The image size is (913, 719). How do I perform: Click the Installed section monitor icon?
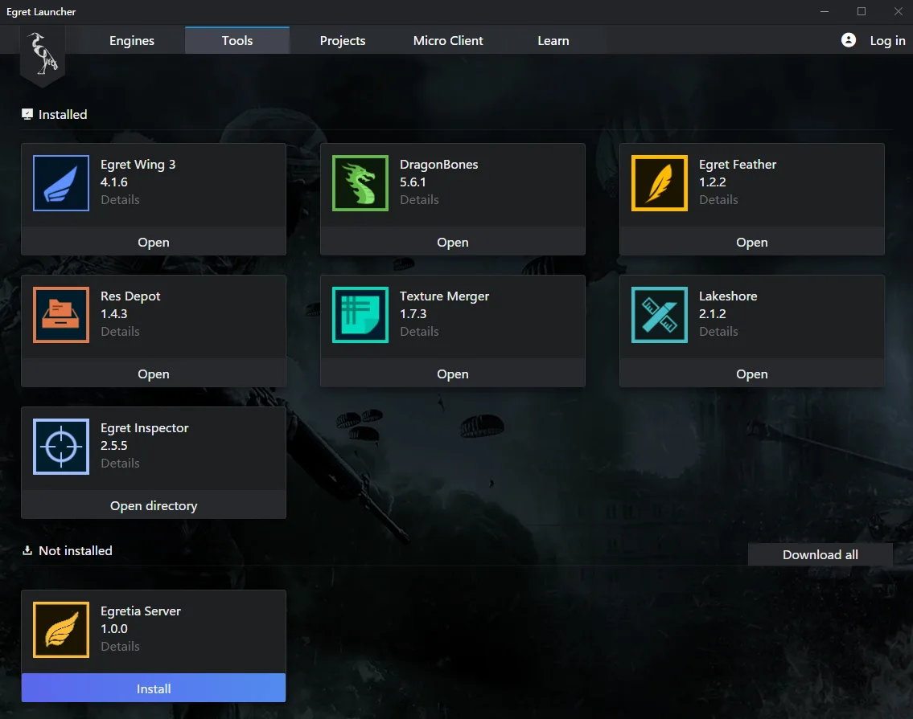coord(27,114)
